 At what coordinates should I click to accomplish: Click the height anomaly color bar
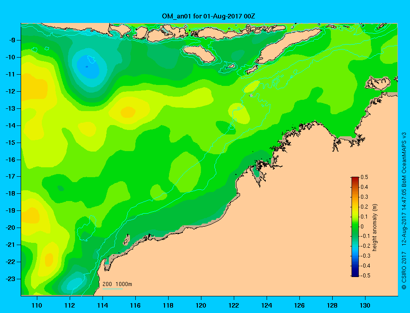(x=355, y=227)
